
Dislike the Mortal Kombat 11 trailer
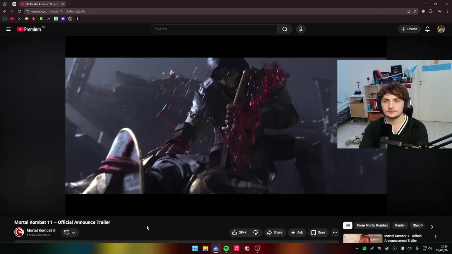tap(256, 232)
